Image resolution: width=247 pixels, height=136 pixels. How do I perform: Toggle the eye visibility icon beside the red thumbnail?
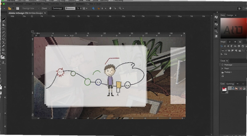click(230, 88)
